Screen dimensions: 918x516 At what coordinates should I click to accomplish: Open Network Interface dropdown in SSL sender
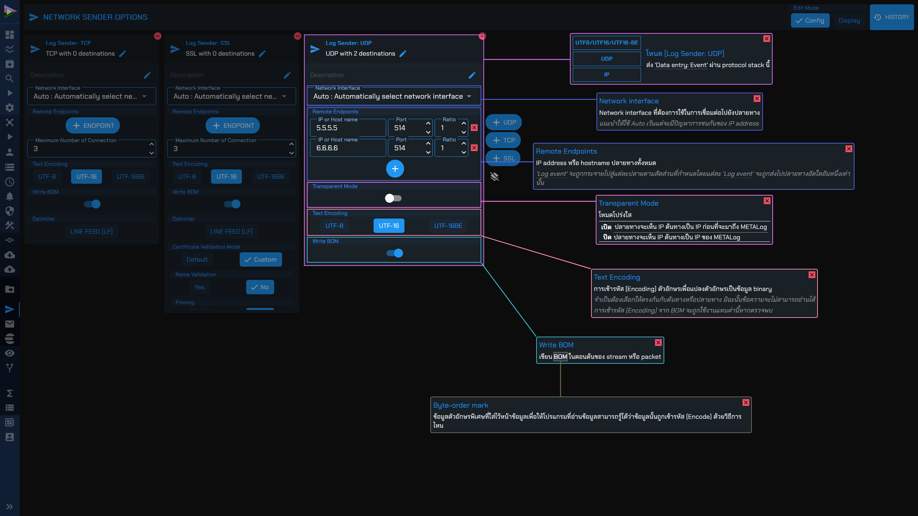231,96
